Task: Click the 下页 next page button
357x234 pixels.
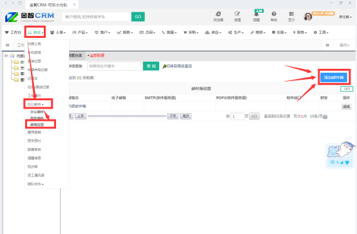Action: point(173,116)
